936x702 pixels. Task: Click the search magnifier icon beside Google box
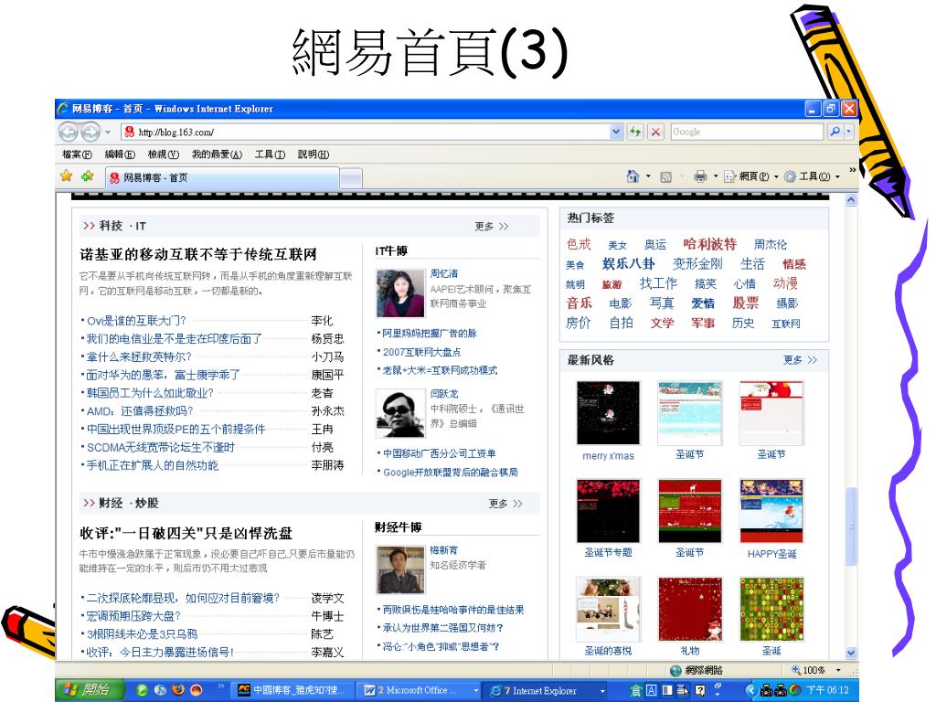pos(835,132)
